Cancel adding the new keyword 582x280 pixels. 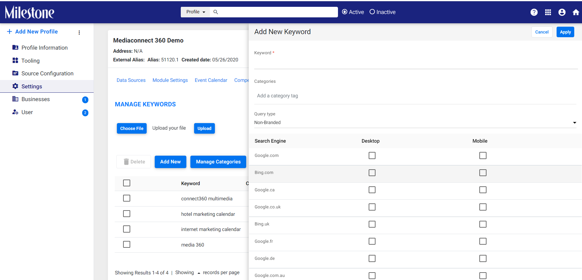tap(542, 32)
